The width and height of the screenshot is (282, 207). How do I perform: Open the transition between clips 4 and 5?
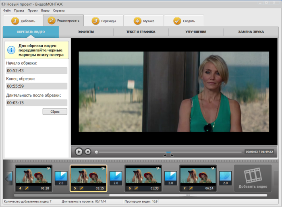click(x=61, y=178)
